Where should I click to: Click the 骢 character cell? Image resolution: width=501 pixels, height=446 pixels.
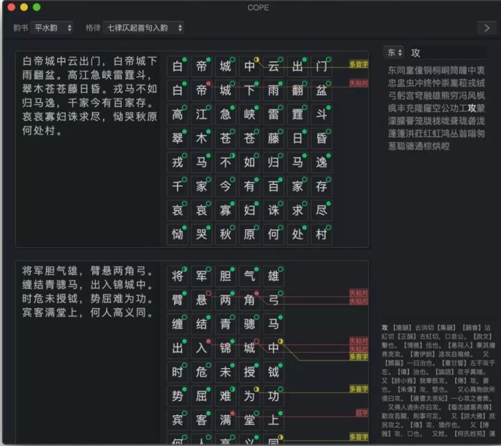tap(250, 324)
